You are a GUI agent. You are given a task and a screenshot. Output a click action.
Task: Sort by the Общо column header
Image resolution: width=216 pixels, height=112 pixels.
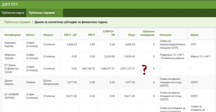[131, 35]
